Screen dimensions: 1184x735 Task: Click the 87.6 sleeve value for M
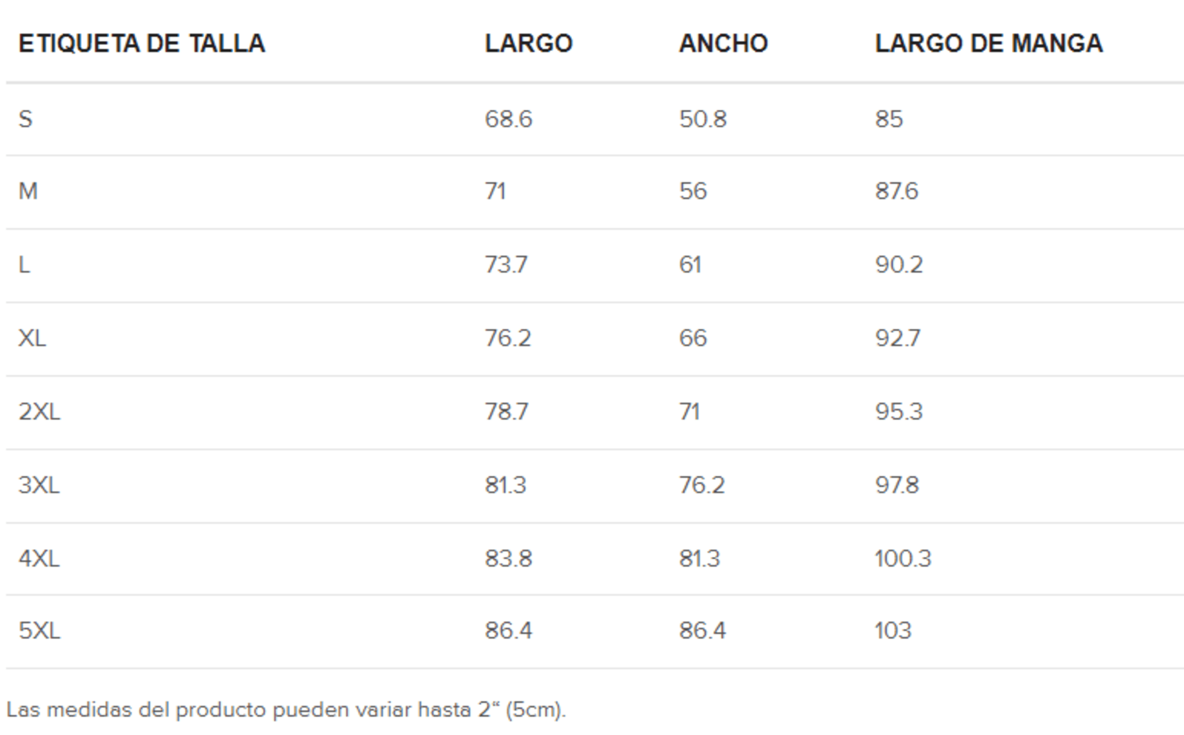click(x=897, y=191)
